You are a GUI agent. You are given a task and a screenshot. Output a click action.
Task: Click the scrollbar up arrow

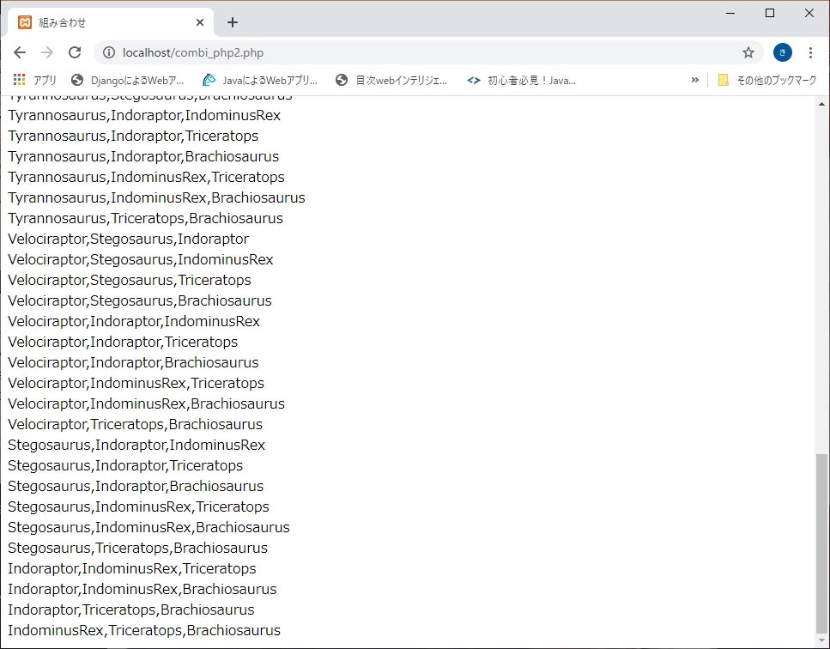(821, 103)
